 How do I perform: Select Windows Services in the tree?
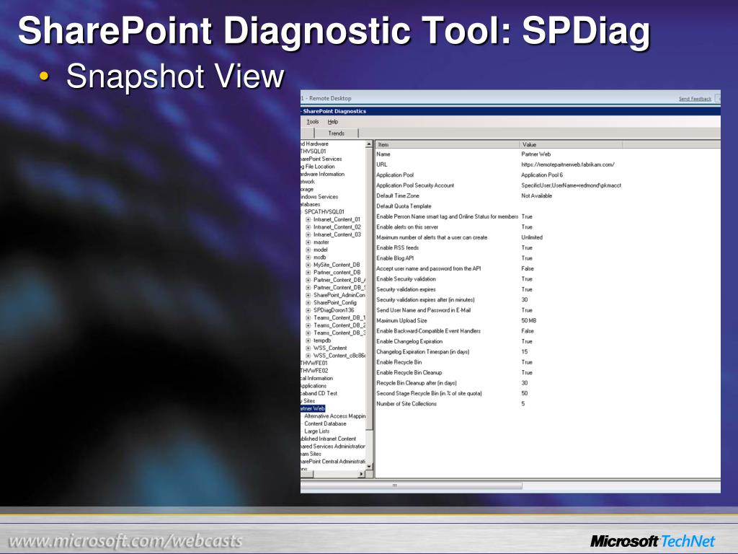pos(319,197)
